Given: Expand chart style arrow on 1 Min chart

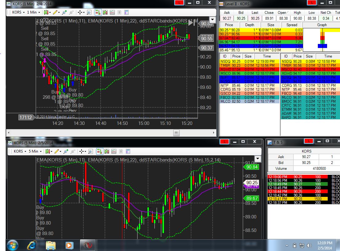Looking at the screenshot, I should point(50,12).
